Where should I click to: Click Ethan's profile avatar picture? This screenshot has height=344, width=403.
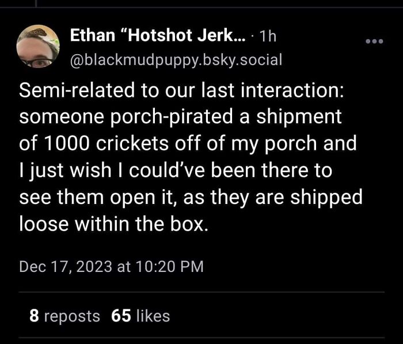[38, 46]
